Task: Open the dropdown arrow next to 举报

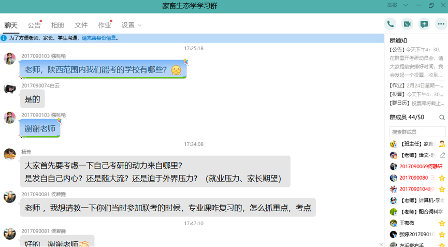Action: pos(406,5)
